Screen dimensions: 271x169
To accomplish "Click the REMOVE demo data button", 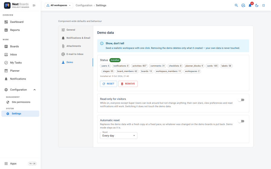I will pos(128,84).
